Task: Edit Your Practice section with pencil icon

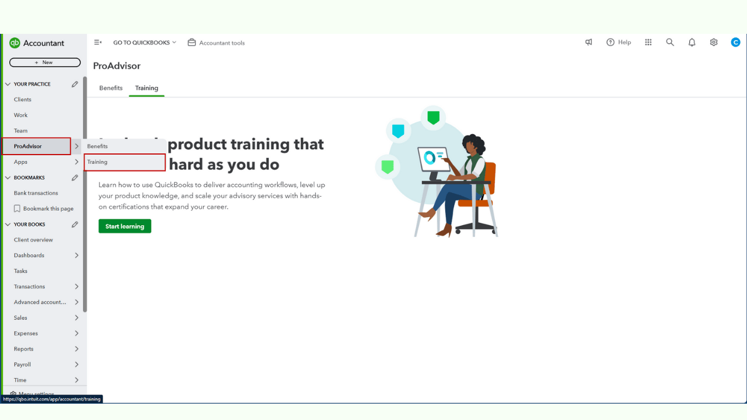Action: tap(75, 84)
